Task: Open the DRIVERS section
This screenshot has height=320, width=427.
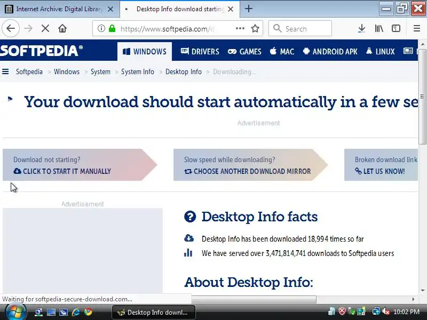Action: (x=200, y=51)
